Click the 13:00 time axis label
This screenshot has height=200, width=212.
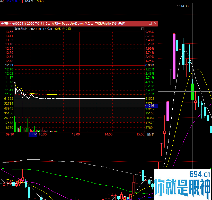(76, 134)
